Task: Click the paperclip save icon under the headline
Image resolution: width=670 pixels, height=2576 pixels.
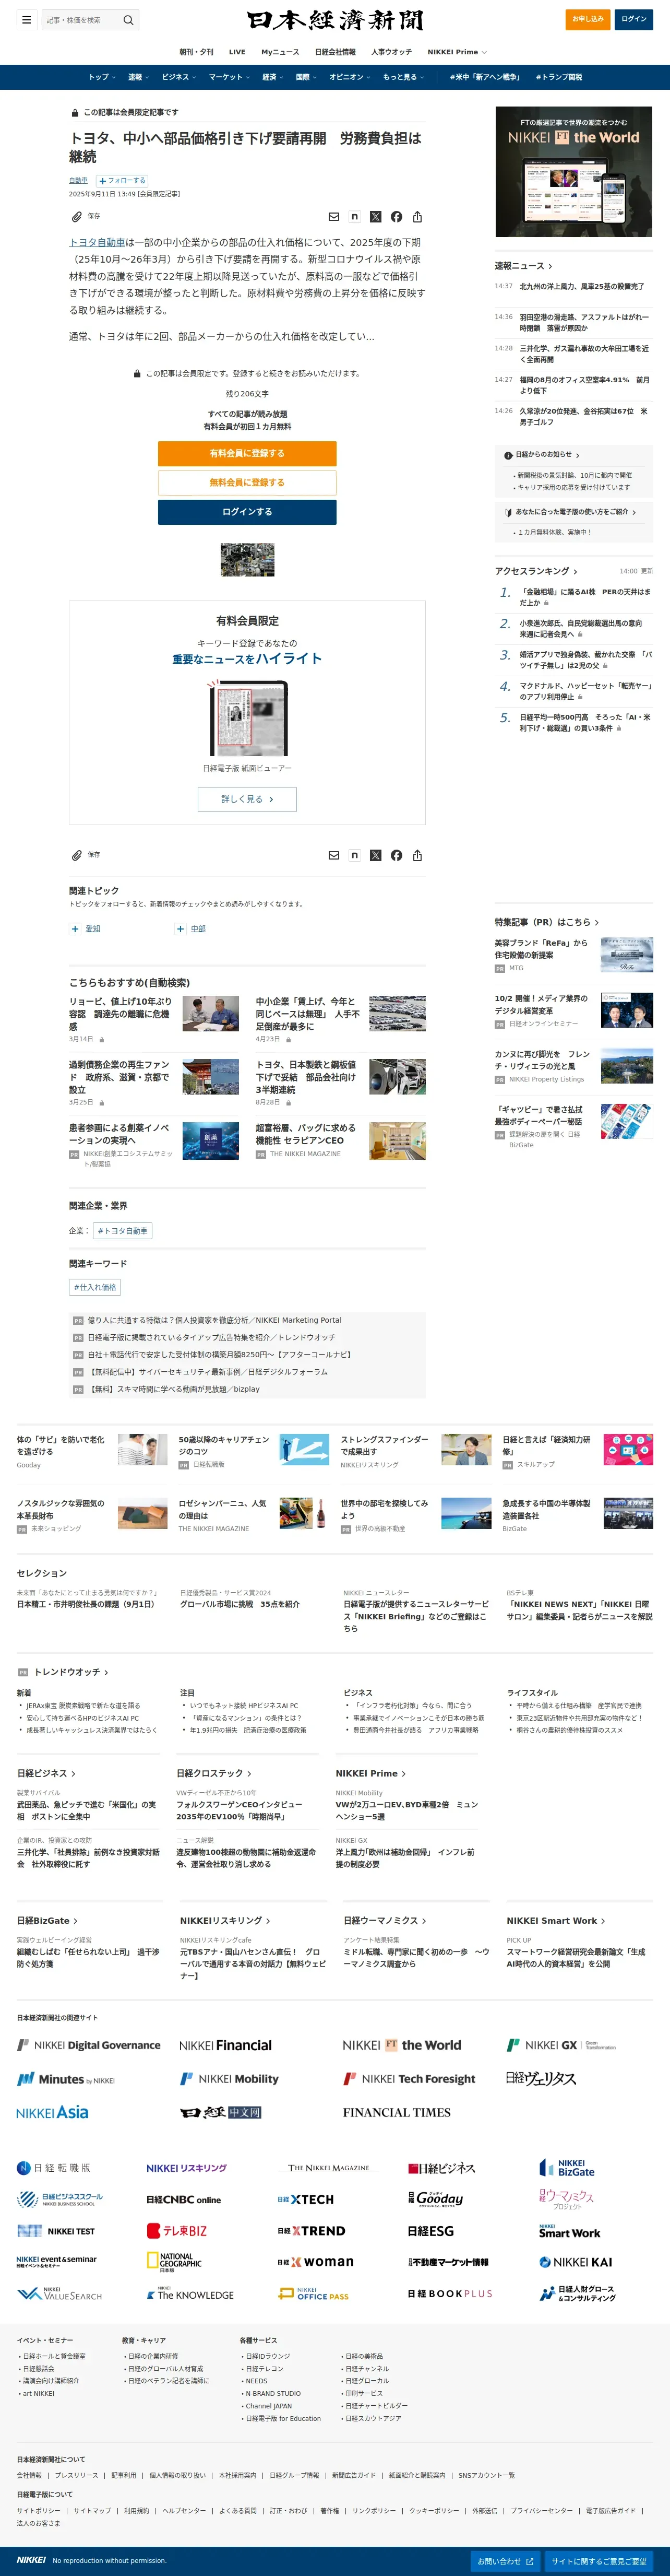Action: pyautogui.click(x=76, y=216)
